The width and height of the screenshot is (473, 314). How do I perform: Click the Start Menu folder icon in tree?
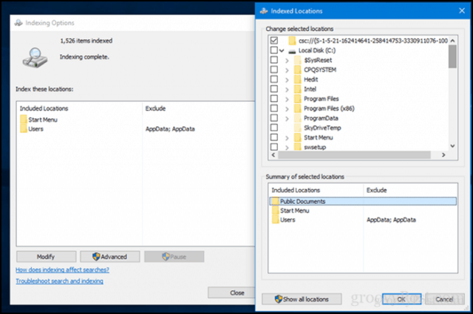pyautogui.click(x=298, y=137)
